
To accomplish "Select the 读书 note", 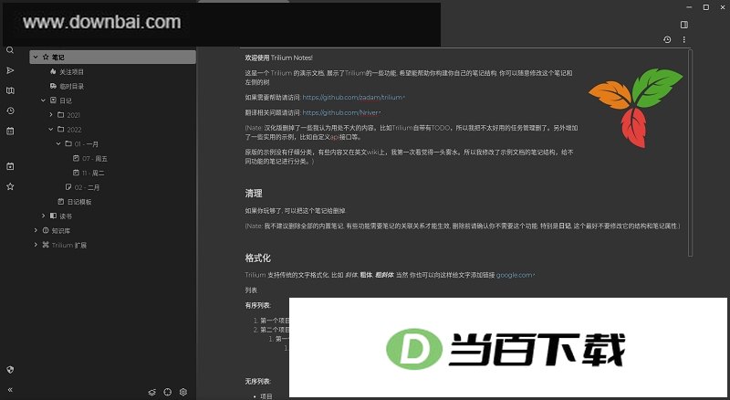I will [66, 216].
